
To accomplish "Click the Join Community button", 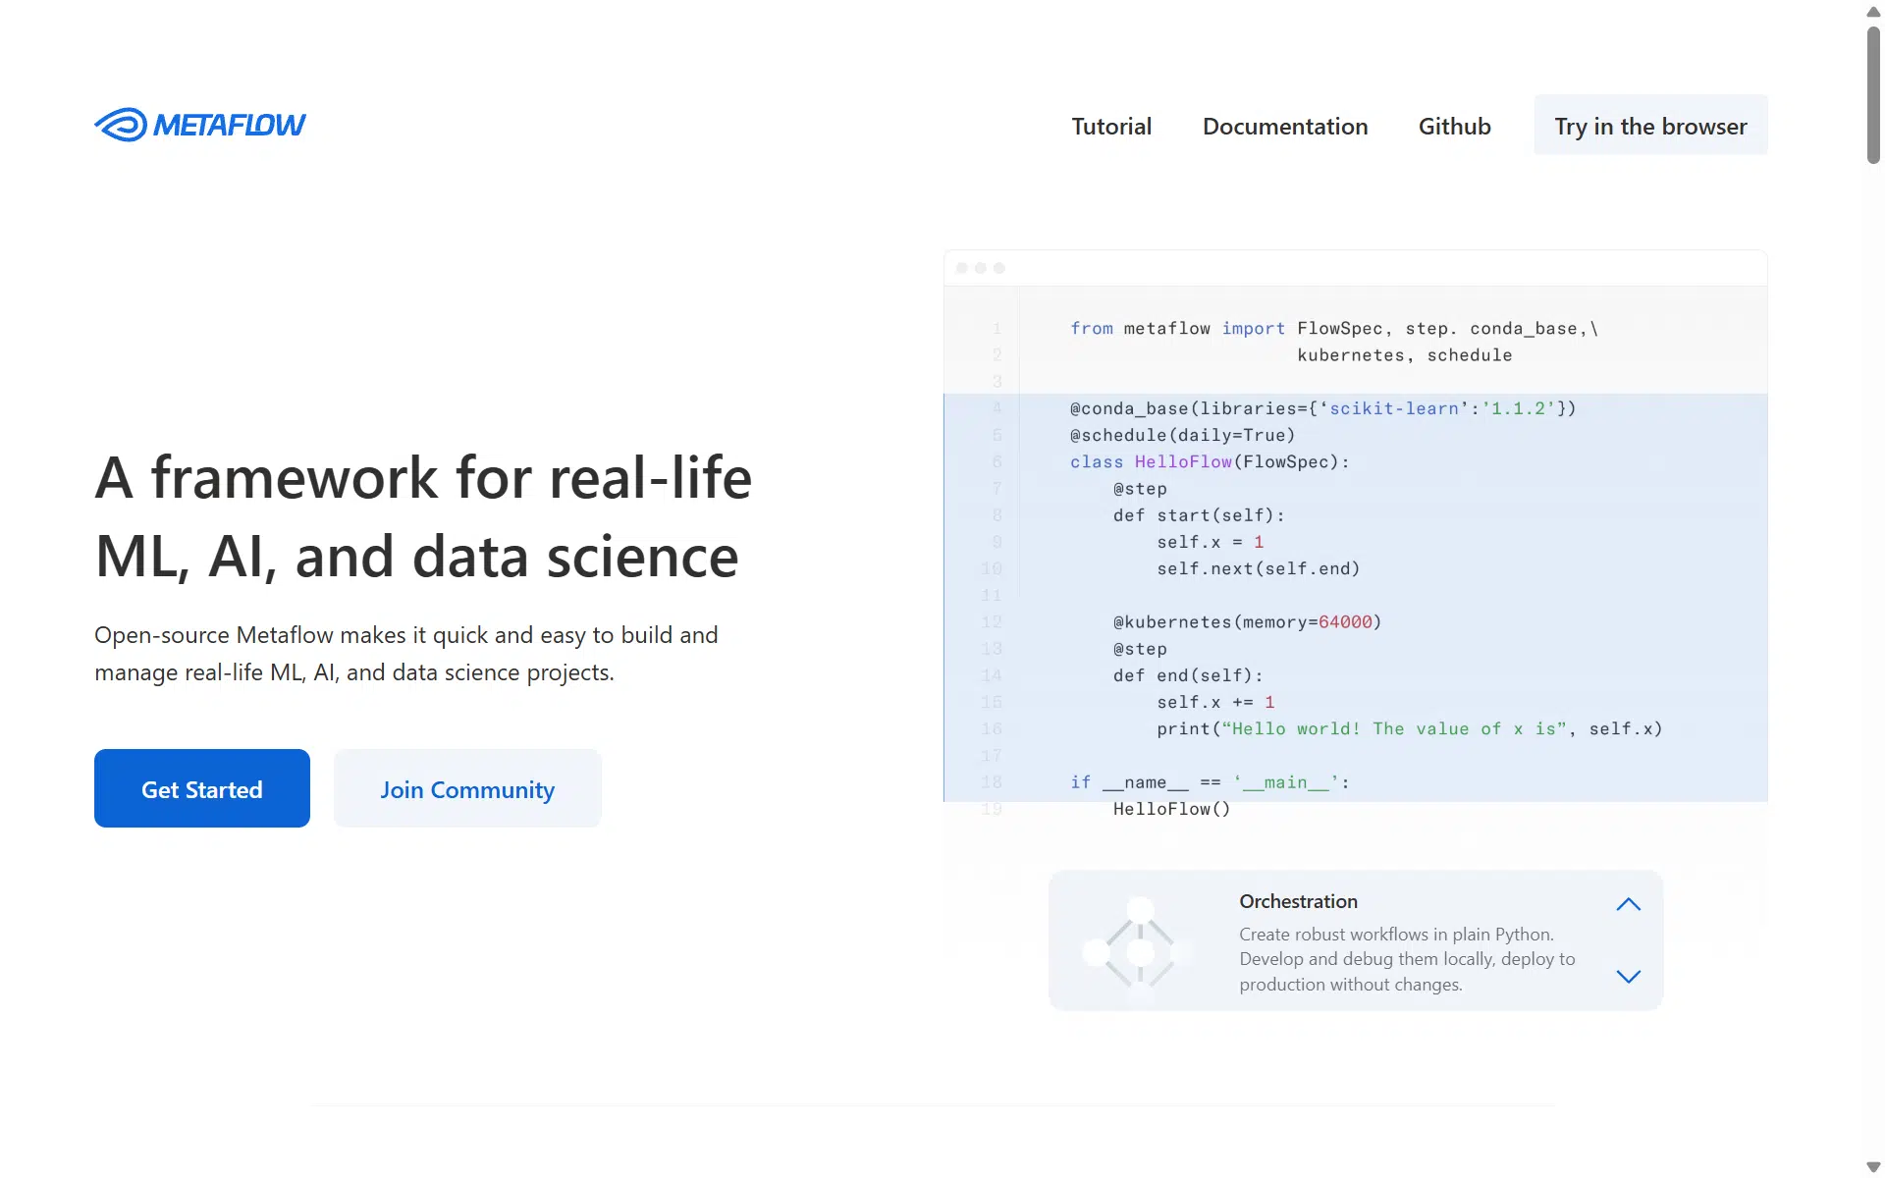I will (467, 788).
